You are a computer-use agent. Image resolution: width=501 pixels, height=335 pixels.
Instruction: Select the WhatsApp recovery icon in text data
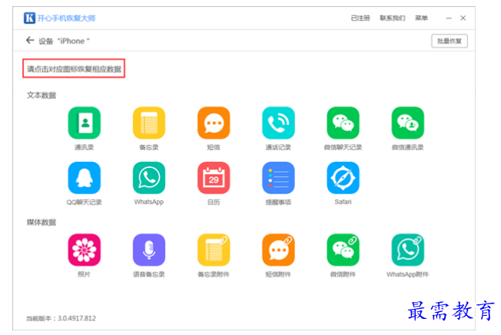point(149,178)
